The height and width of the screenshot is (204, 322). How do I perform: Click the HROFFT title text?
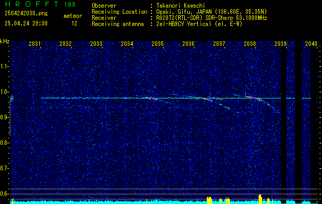point(32,4)
